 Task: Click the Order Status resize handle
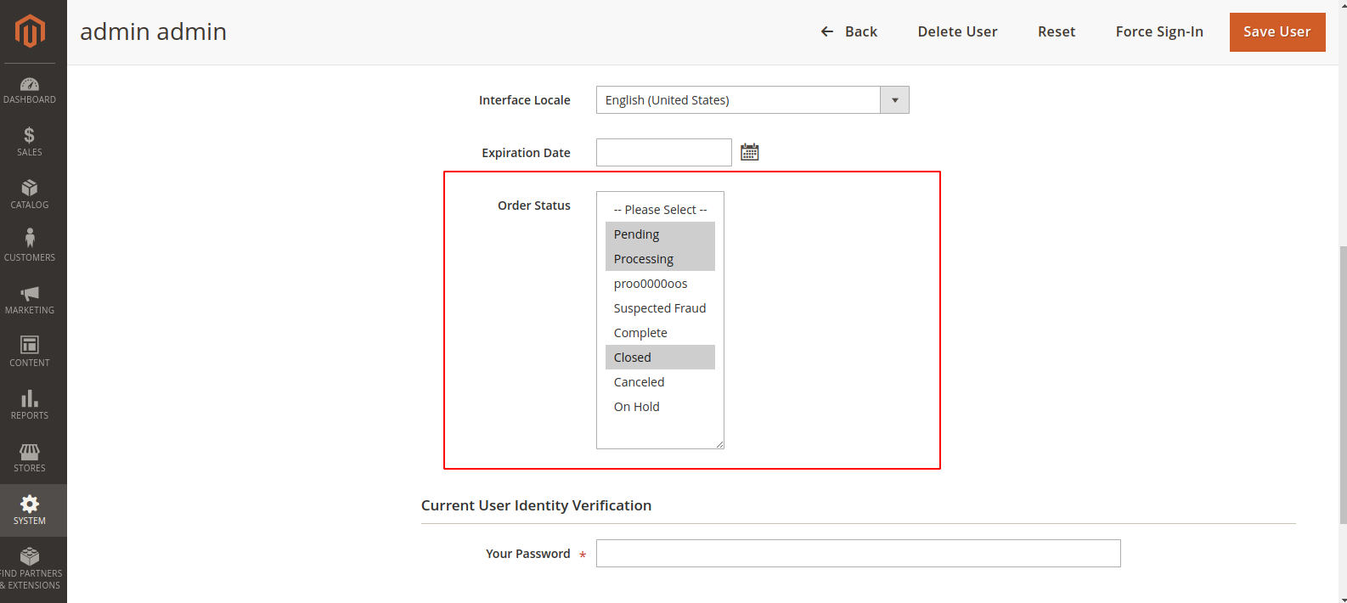[x=719, y=444]
